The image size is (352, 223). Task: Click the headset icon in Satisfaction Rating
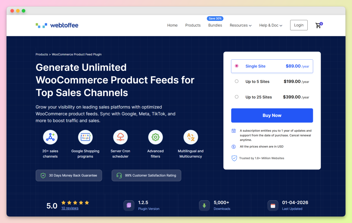119,176
